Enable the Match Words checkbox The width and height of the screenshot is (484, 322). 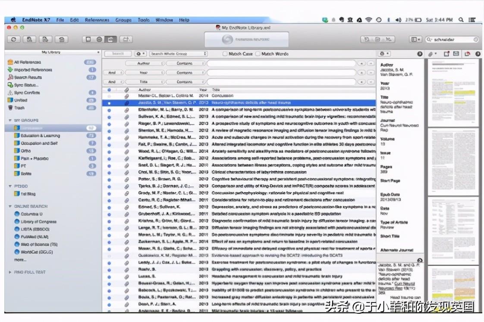(258, 54)
